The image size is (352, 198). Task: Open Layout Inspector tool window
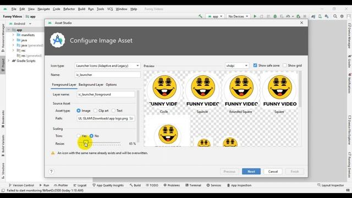click(x=331, y=185)
